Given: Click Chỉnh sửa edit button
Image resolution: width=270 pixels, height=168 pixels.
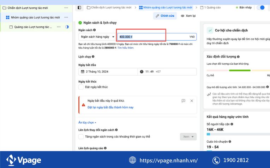Looking at the screenshot, I should pos(165,16).
